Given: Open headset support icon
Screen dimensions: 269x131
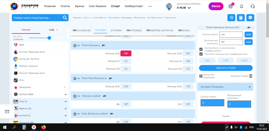Looking at the screenshot, I should 252,6.
